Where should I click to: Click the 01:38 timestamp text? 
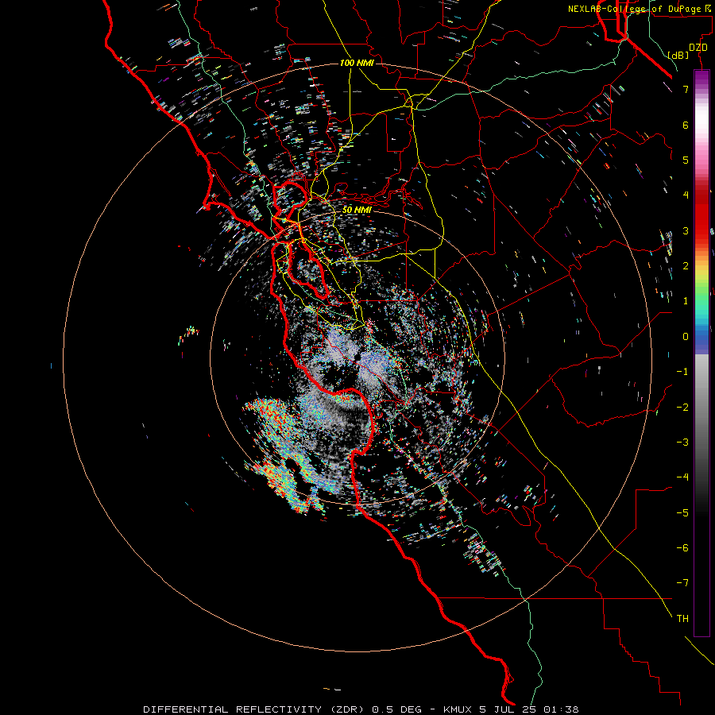coord(561,709)
